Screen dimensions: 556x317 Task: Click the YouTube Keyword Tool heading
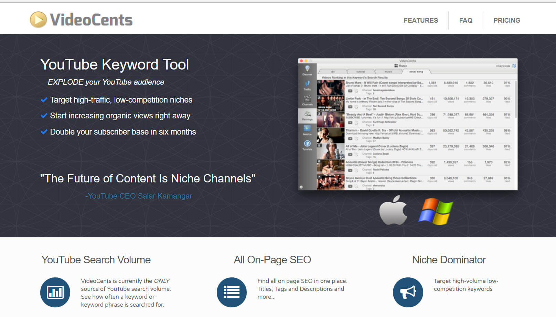tap(115, 64)
